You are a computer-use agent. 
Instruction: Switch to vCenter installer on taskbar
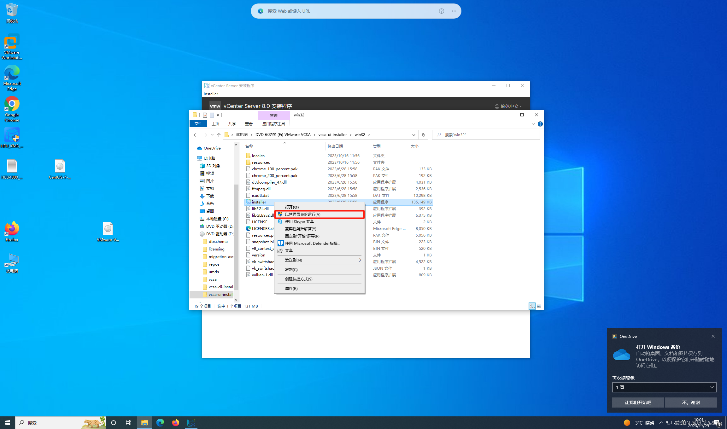pos(191,423)
